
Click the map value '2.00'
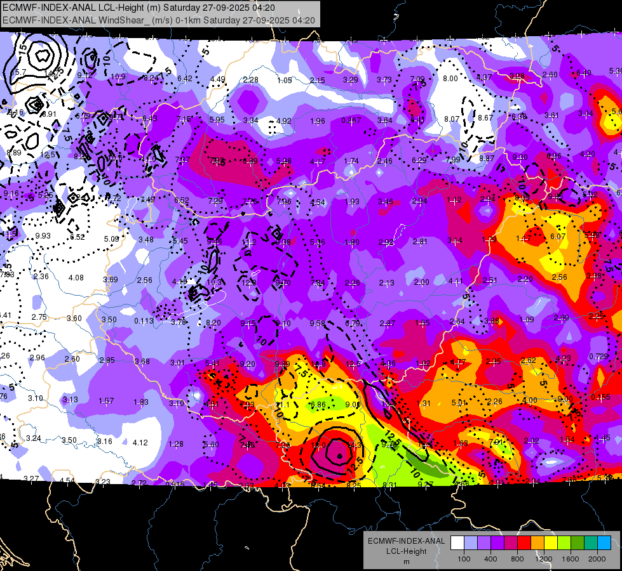[x=421, y=282]
